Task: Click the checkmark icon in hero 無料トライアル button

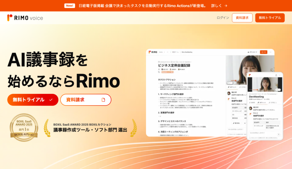Action: pos(51,100)
